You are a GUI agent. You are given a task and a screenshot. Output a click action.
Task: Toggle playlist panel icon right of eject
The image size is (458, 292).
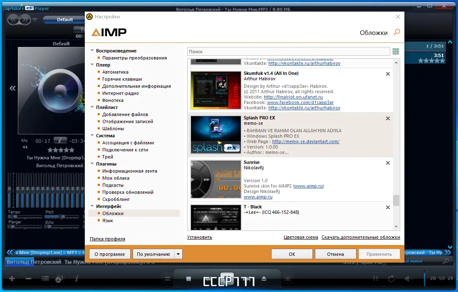pos(287,279)
